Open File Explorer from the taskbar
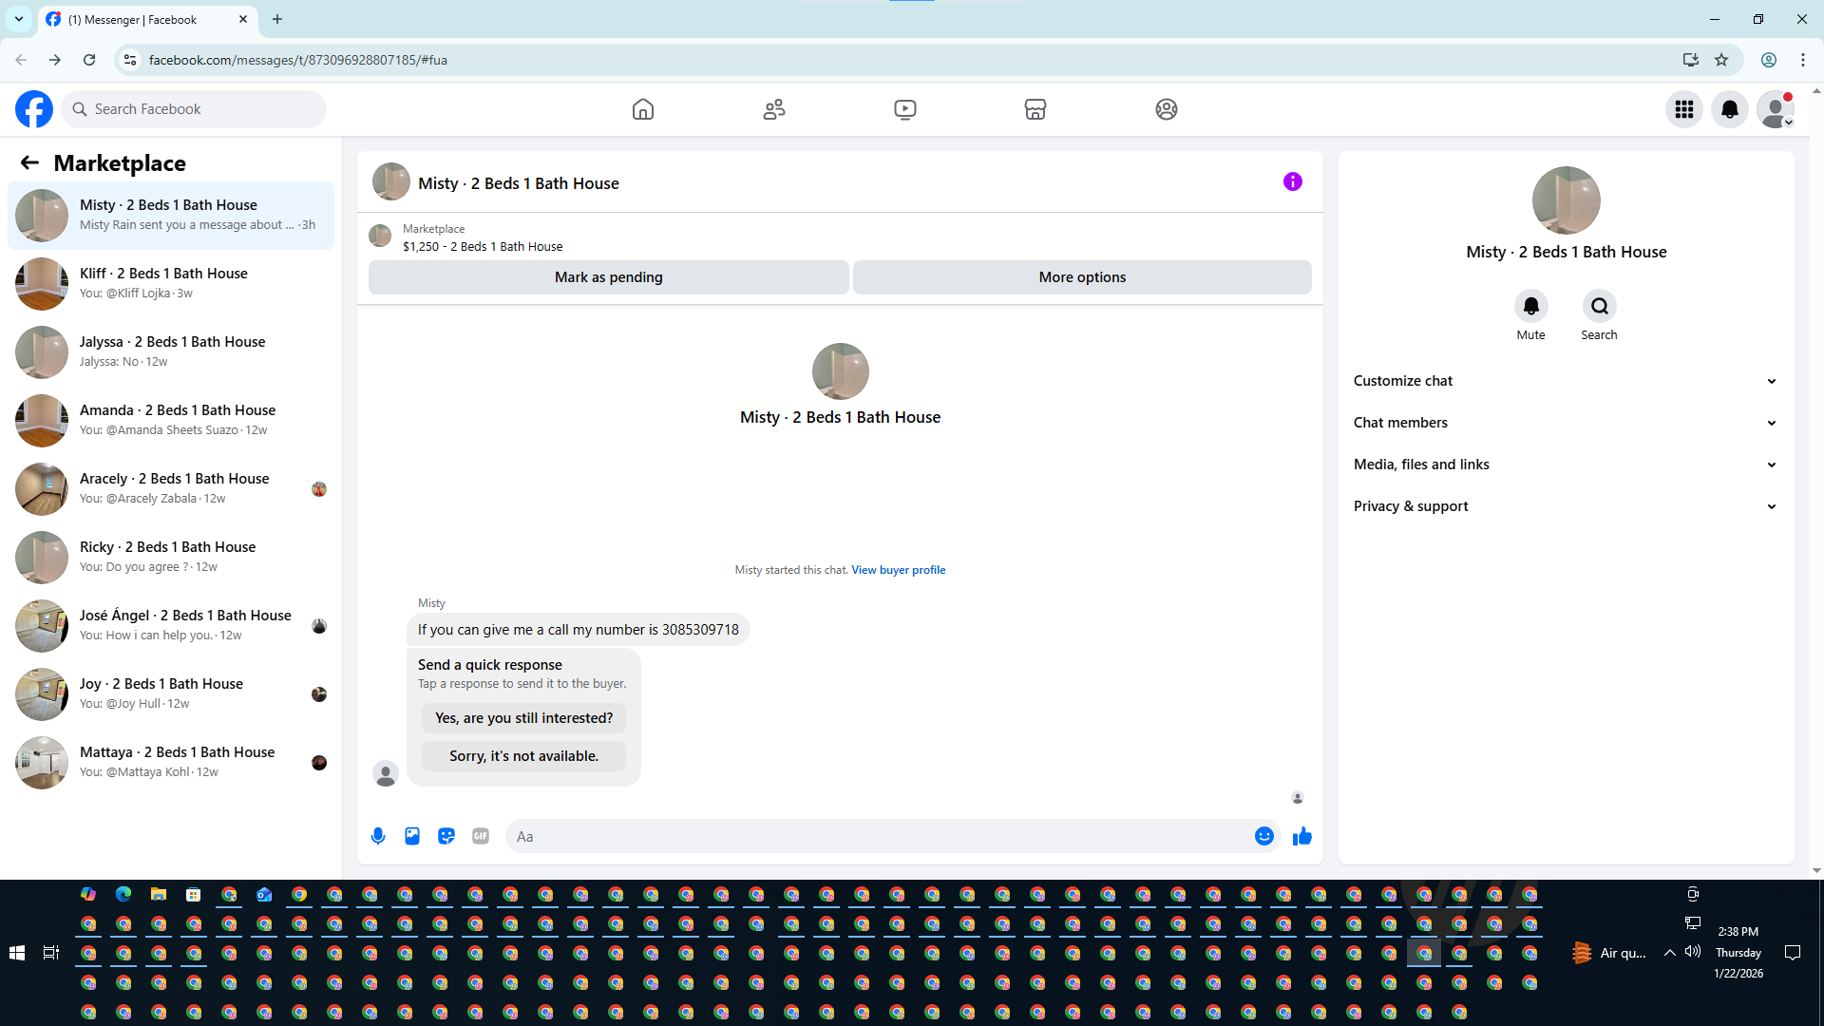Viewport: 1824px width, 1026px height. (159, 894)
